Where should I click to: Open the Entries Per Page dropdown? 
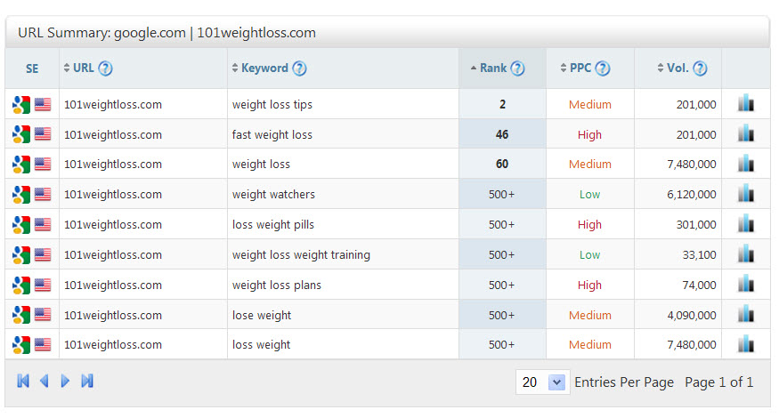[x=556, y=382]
